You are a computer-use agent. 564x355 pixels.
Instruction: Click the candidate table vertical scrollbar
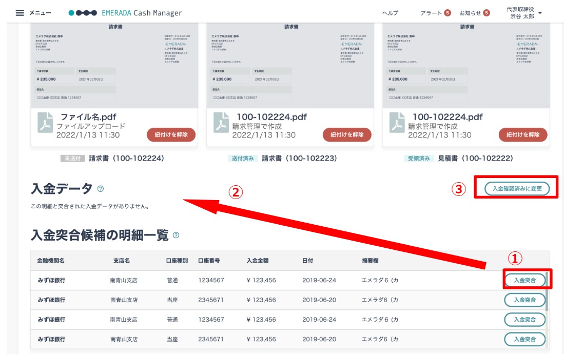(x=547, y=291)
